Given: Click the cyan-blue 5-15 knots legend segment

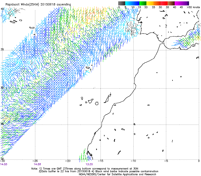Looking at the screenshot, I should click(x=132, y=3).
